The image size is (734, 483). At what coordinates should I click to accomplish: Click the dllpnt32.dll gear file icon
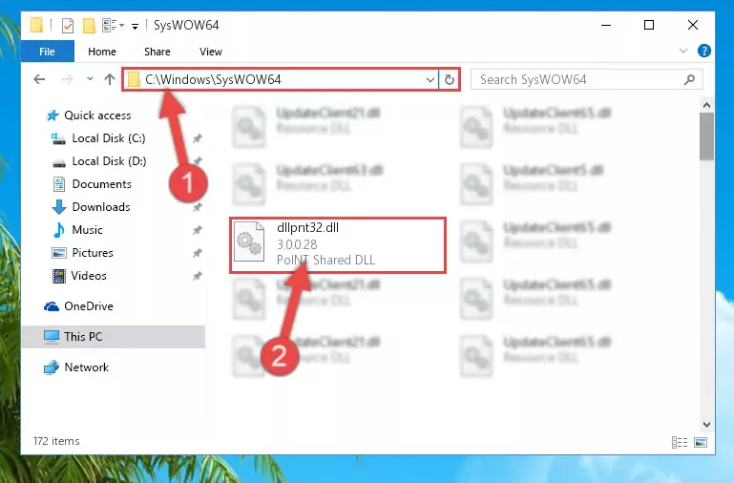(249, 241)
